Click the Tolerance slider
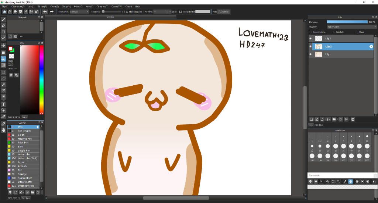 coord(111,11)
